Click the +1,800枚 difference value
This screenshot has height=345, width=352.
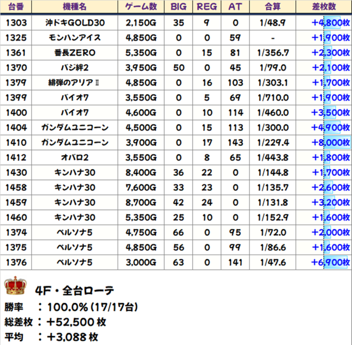331,158
